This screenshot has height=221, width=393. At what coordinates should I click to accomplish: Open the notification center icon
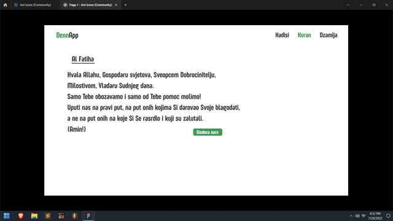click(388, 216)
